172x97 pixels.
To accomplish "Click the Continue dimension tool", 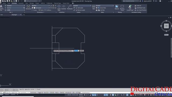I will (48, 10).
